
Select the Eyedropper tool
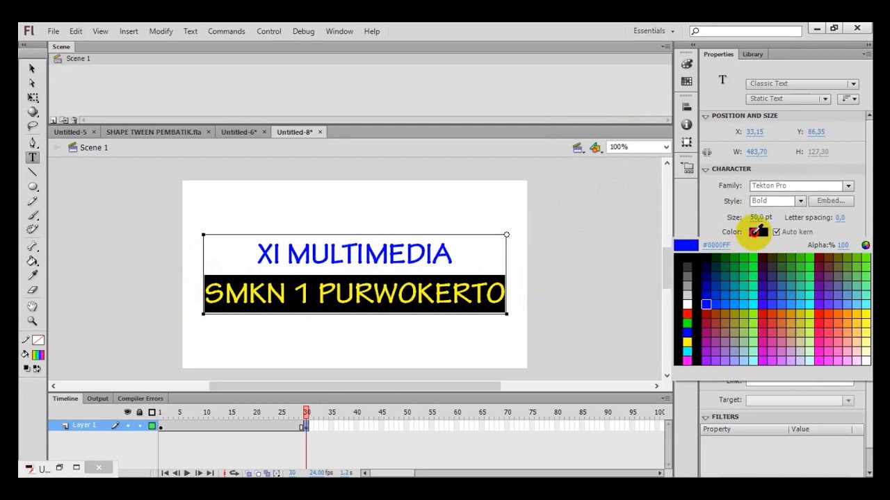32,276
